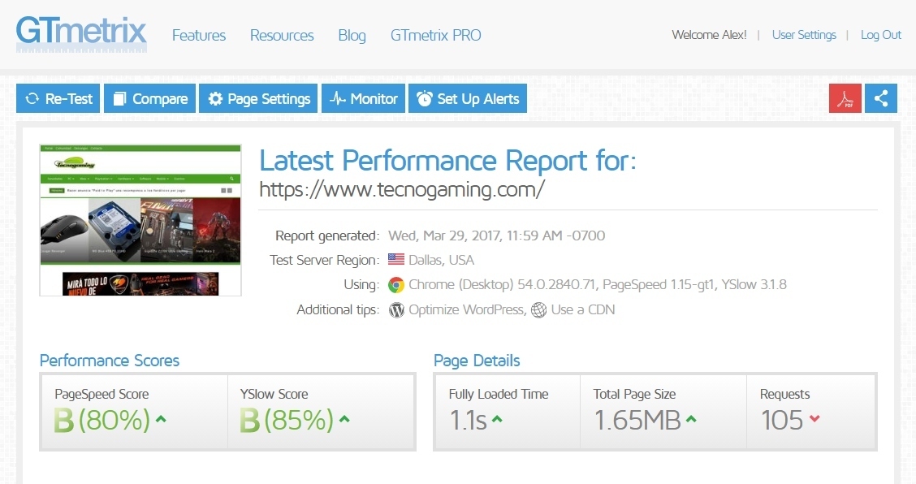Click the blue share icon button
This screenshot has width=916, height=484.
[880, 98]
